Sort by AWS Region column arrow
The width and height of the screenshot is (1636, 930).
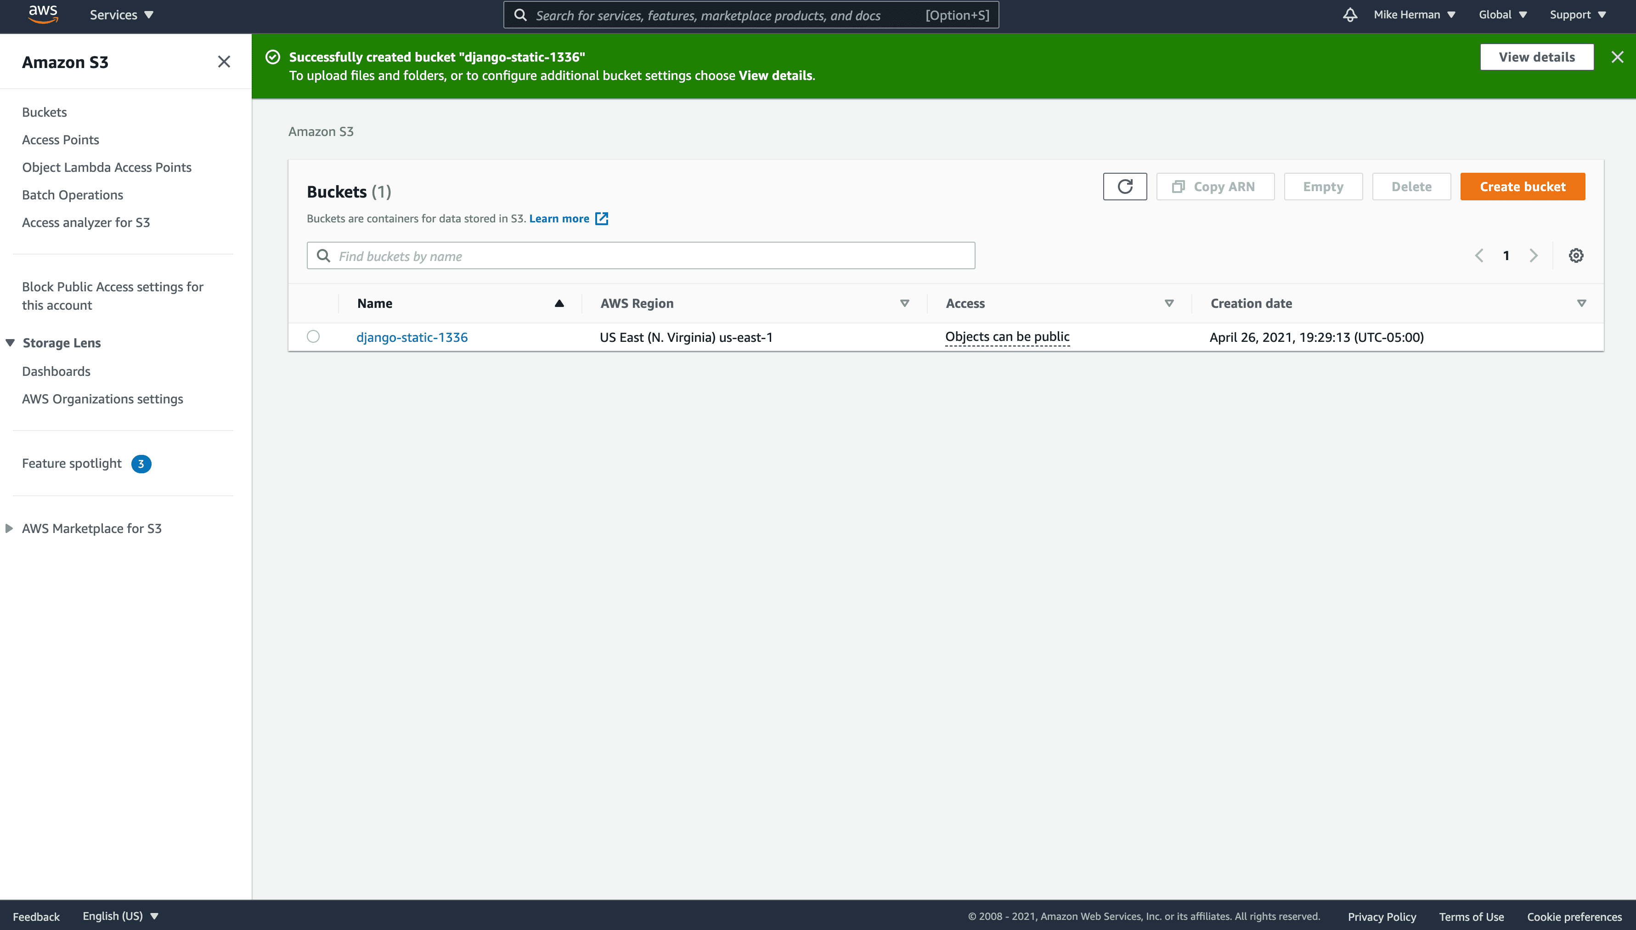click(x=904, y=303)
